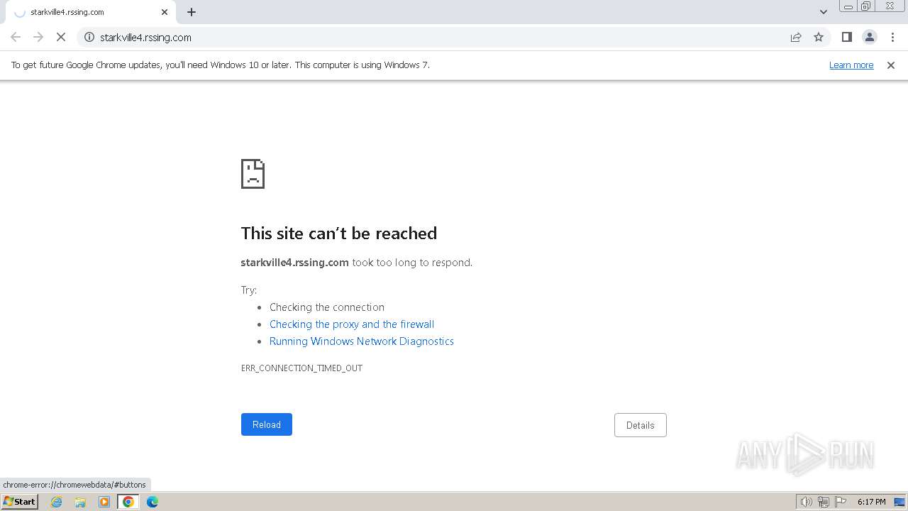Close the starkville4.rssing.com tab

coord(165,12)
